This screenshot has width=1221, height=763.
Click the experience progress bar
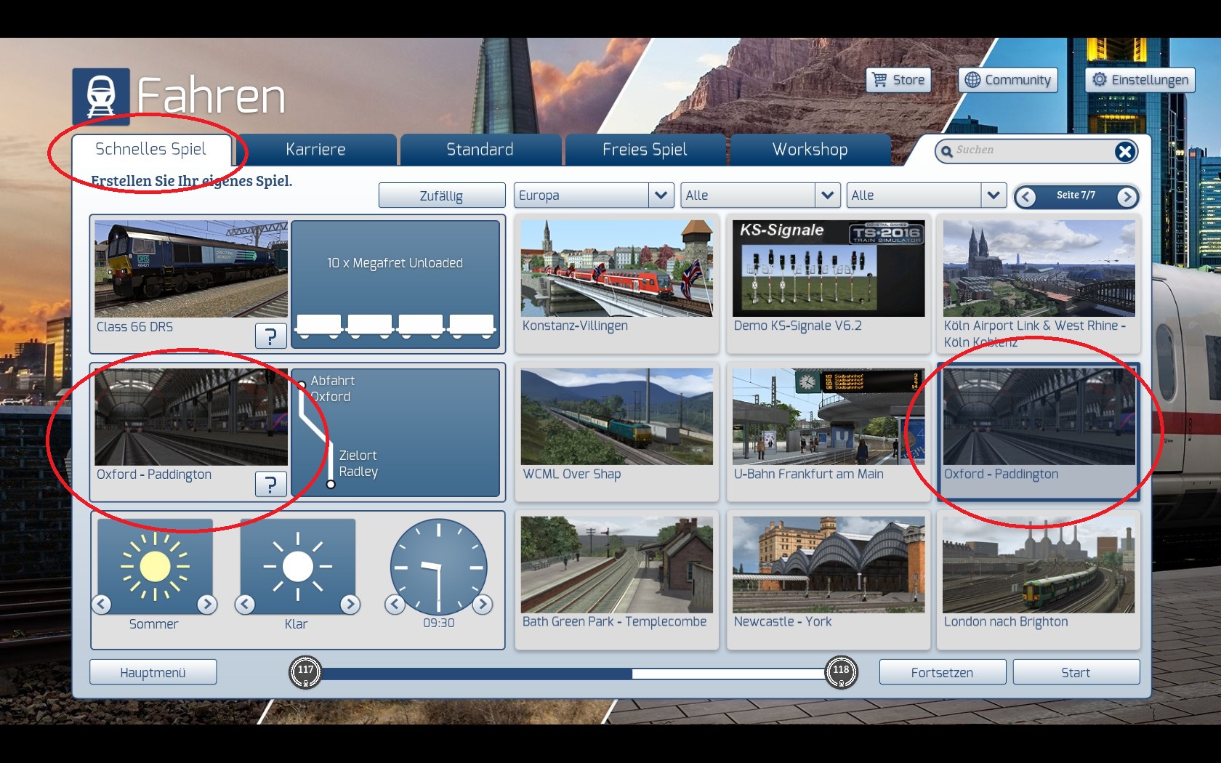(x=573, y=674)
